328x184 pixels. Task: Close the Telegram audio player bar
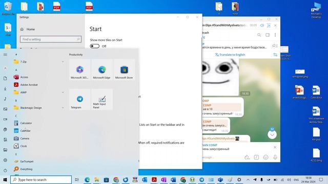point(275,26)
